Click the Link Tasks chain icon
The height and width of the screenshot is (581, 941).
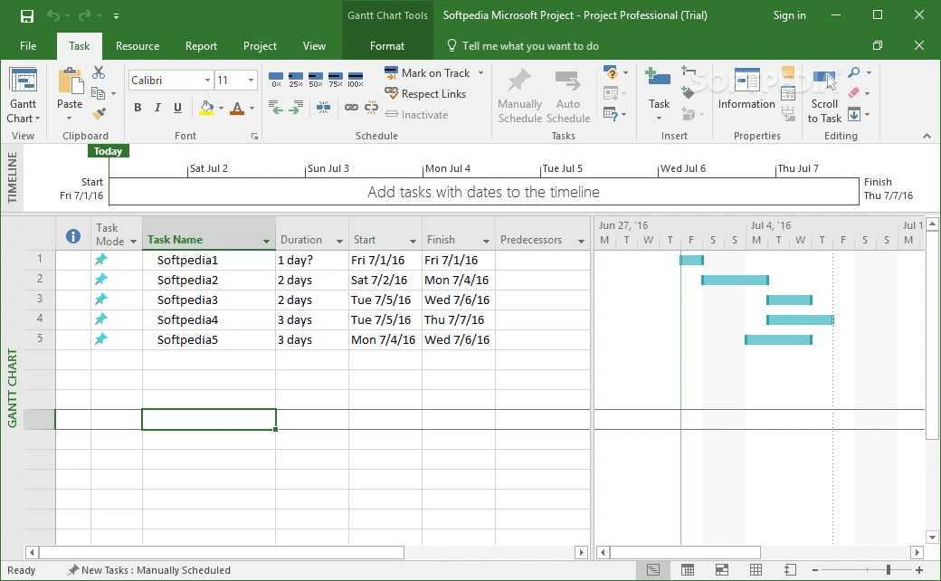click(x=351, y=107)
